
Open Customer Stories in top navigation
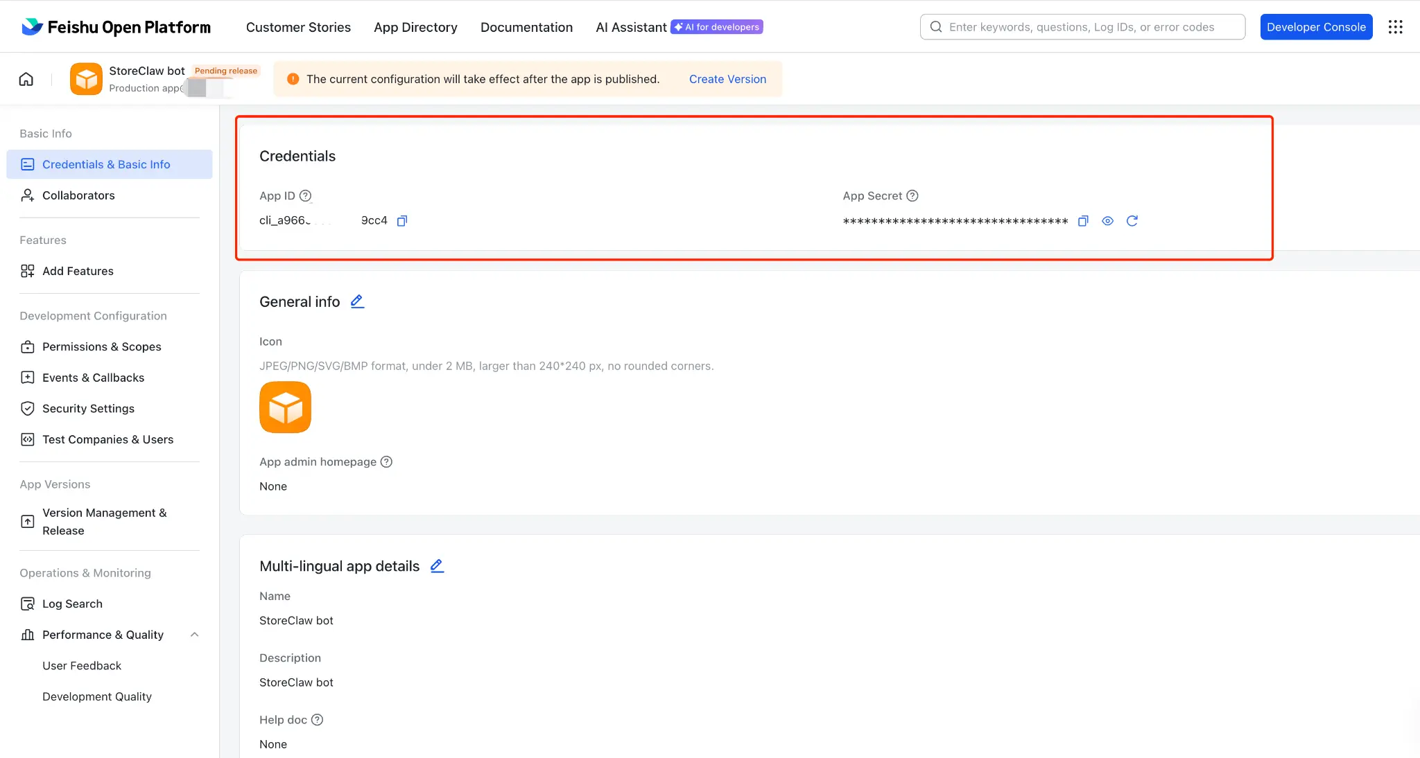click(298, 27)
